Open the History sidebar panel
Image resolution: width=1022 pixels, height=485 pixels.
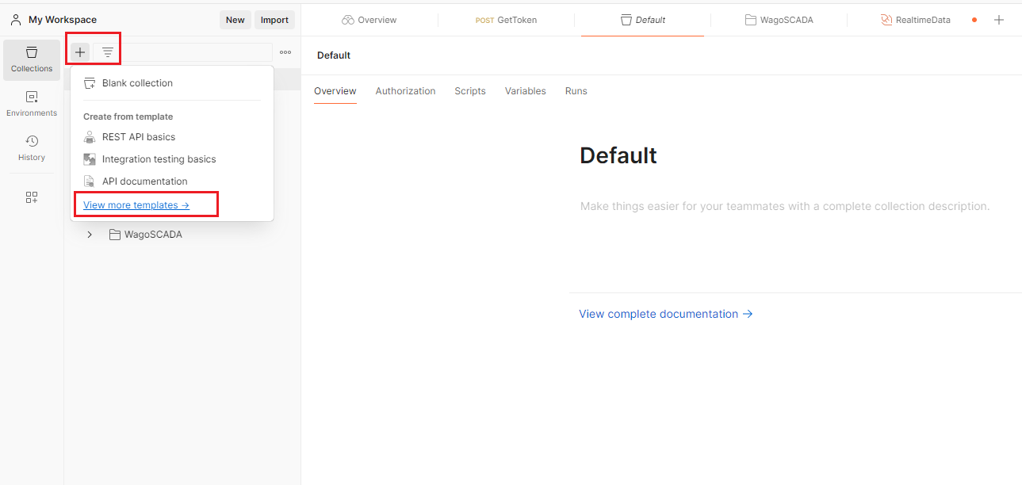click(x=32, y=148)
